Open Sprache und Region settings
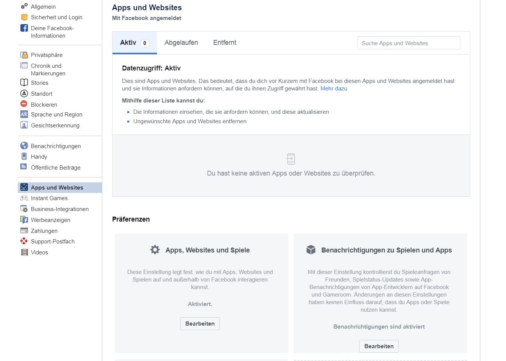This screenshot has width=506, height=361. 57,115
